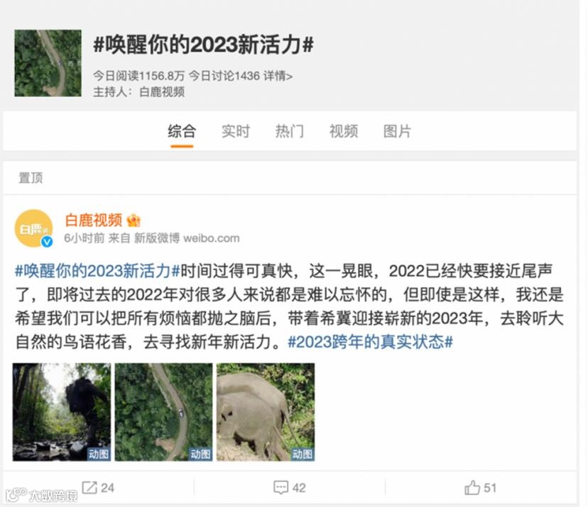This screenshot has width=588, height=507.
Task: Open hashtag #2023跨年的真实状态#
Action: click(x=370, y=342)
